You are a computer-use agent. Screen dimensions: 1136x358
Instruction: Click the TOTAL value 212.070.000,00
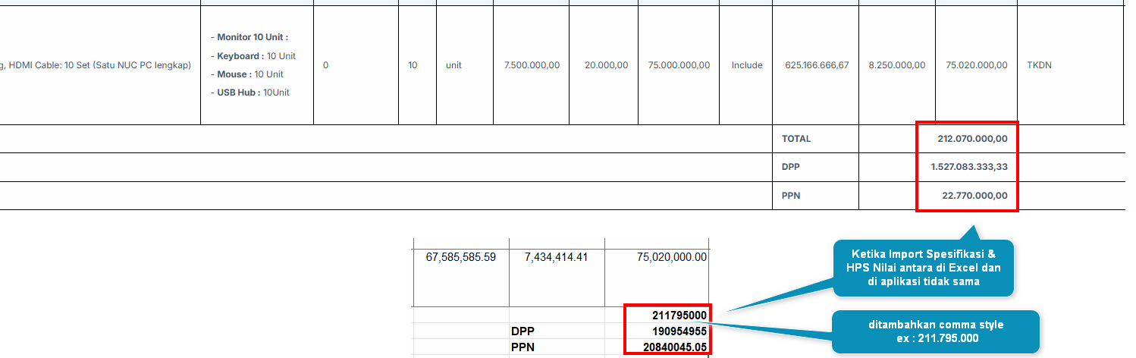[972, 139]
